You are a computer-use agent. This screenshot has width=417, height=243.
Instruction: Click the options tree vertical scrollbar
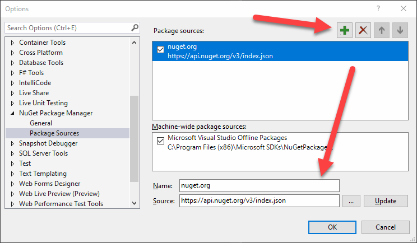134,146
